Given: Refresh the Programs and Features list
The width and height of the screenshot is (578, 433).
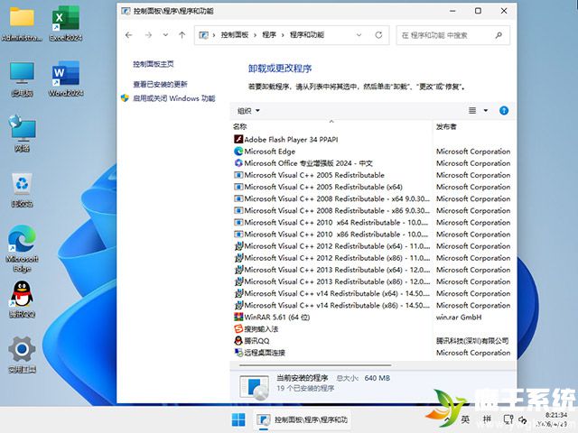Looking at the screenshot, I should (378, 35).
